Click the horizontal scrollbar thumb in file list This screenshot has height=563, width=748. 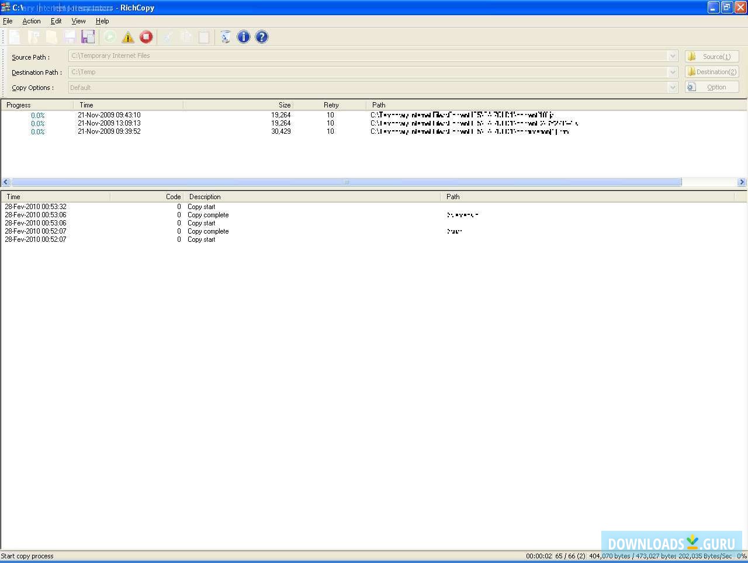346,182
